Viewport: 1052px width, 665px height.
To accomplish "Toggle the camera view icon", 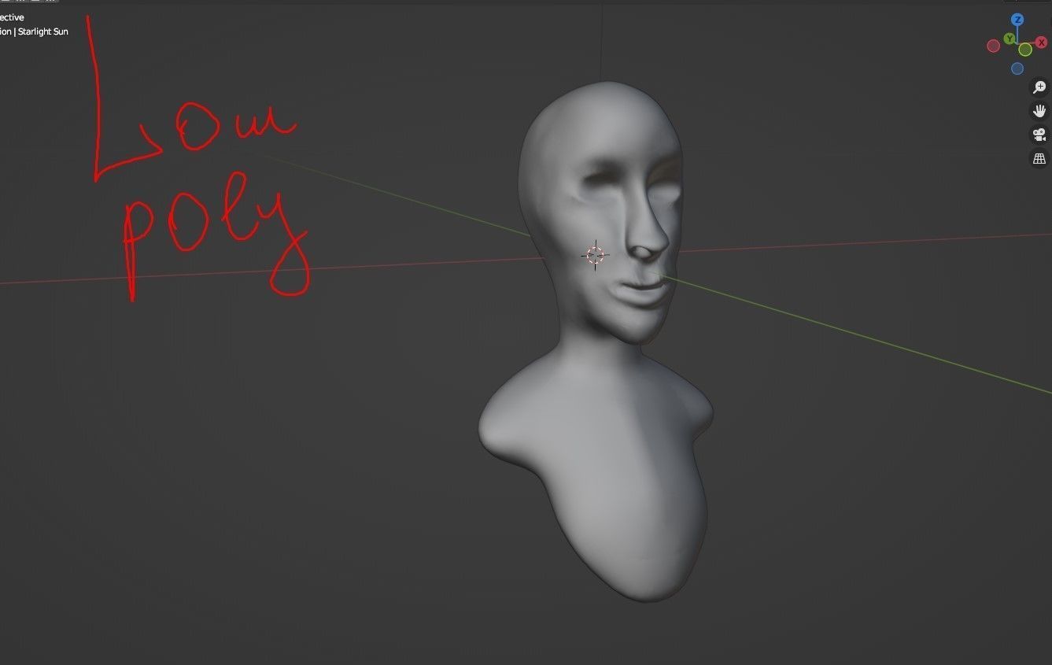I will coord(1039,135).
